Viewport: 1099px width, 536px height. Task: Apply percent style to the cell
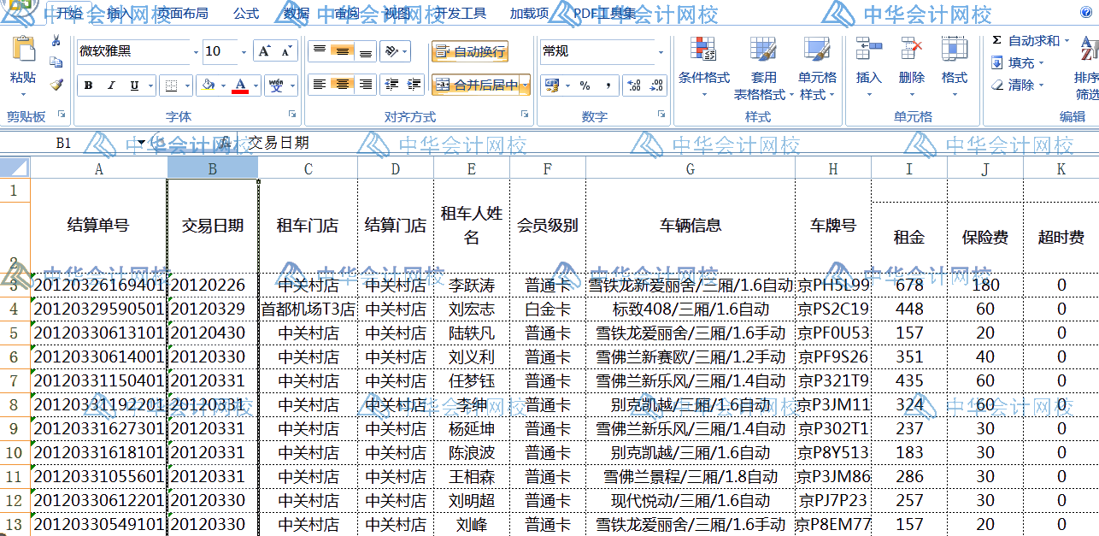tap(585, 85)
